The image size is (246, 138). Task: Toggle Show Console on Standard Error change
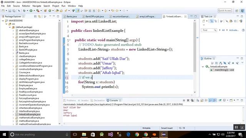(214, 100)
